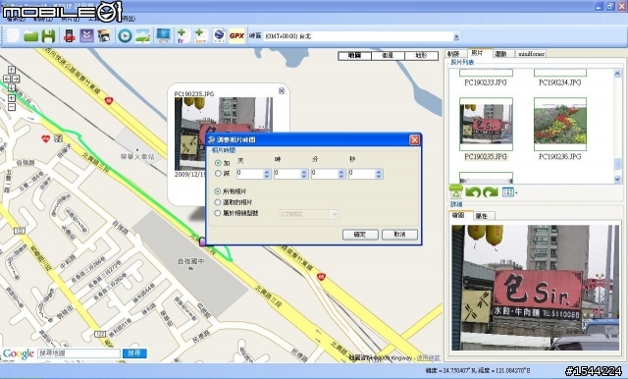Click the Google map search input field
The width and height of the screenshot is (628, 379).
[x=78, y=352]
